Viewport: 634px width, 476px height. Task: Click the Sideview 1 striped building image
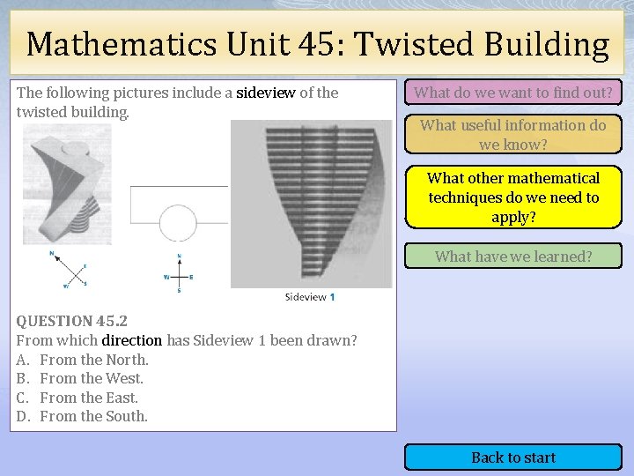(x=312, y=204)
